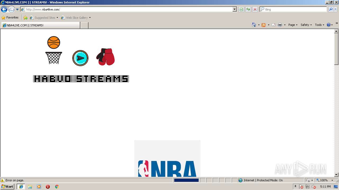Click the vertical scrollbar down arrow
This screenshot has width=339, height=190.
(336, 175)
